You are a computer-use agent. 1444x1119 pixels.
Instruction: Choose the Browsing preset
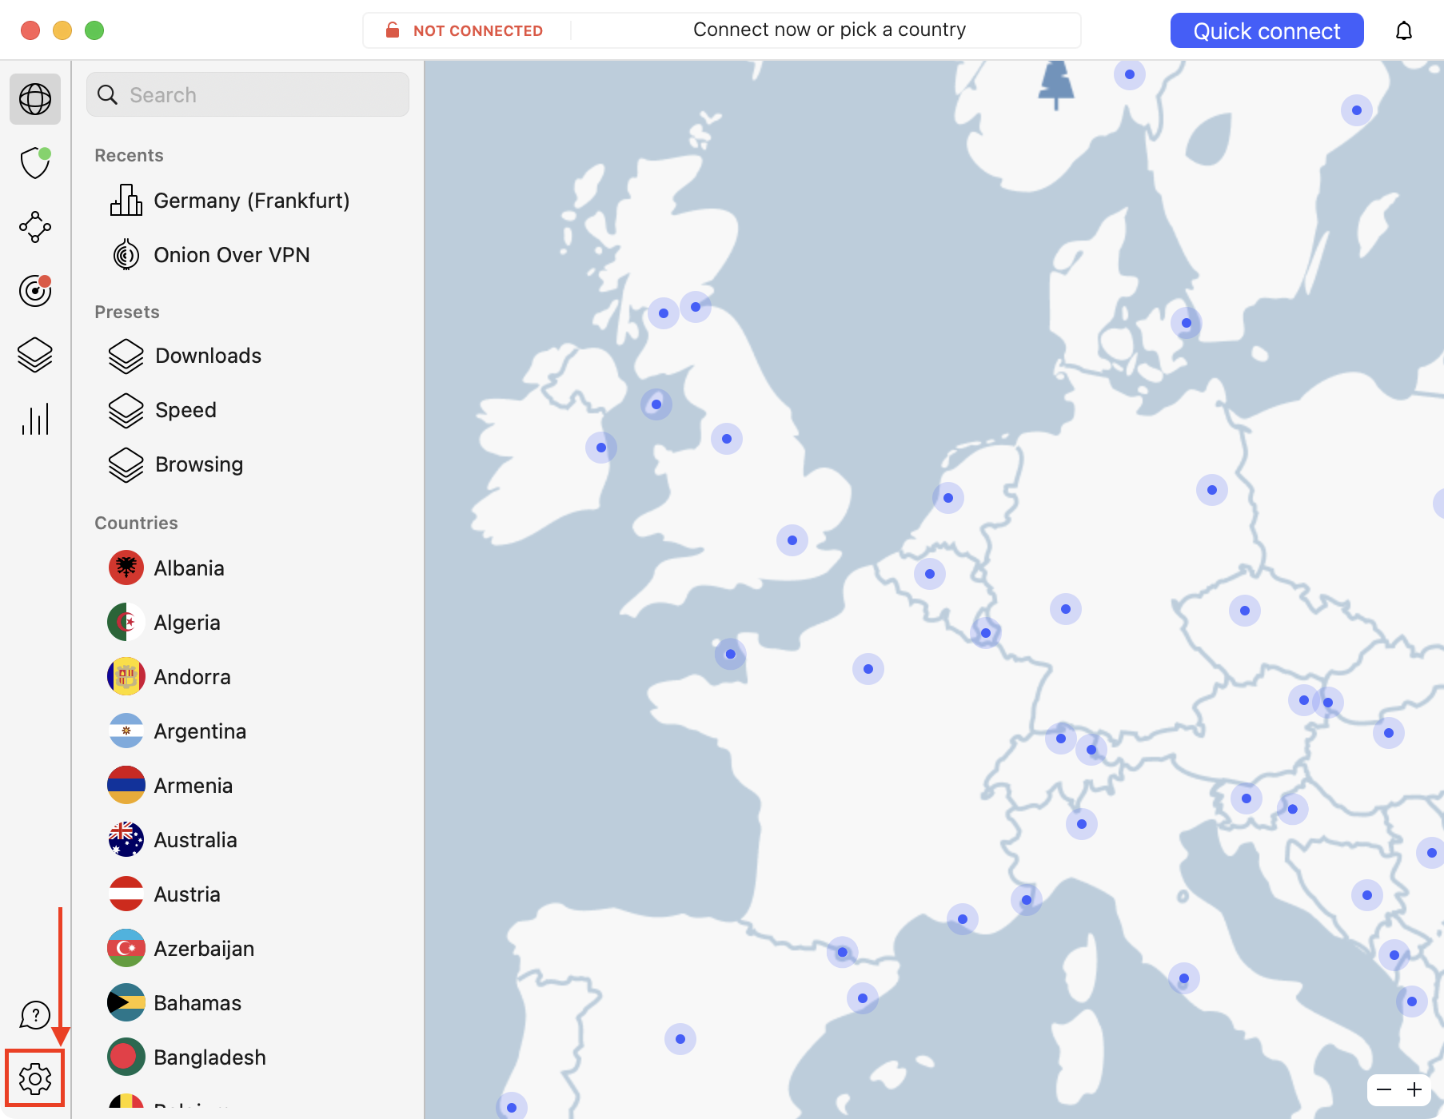pos(198,464)
